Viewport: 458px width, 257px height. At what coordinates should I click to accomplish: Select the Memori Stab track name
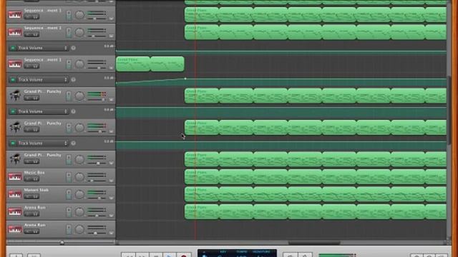click(36, 190)
